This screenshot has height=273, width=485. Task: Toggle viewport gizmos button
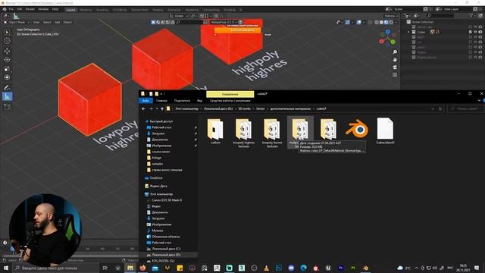pos(348,22)
